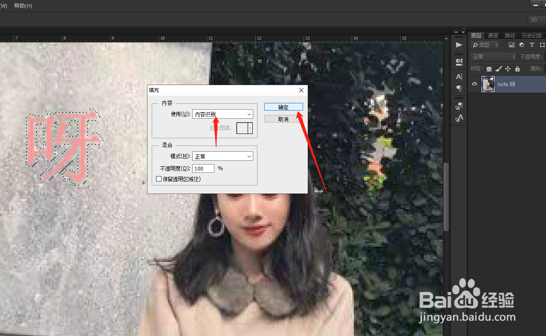546x336 pixels.
Task: Click the layers panel 不透明度 label
Action: click(x=532, y=57)
